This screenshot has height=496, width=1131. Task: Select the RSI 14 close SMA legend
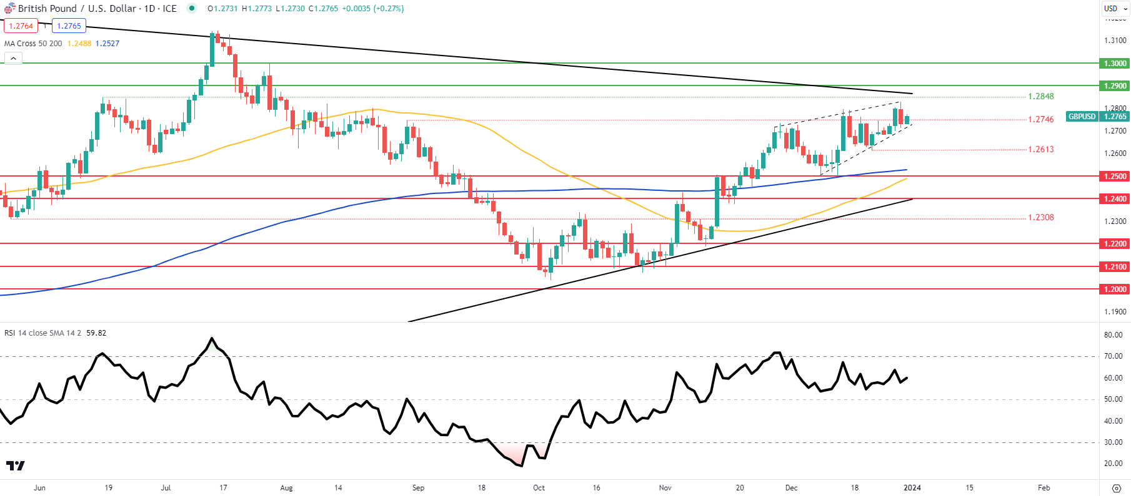[43, 333]
